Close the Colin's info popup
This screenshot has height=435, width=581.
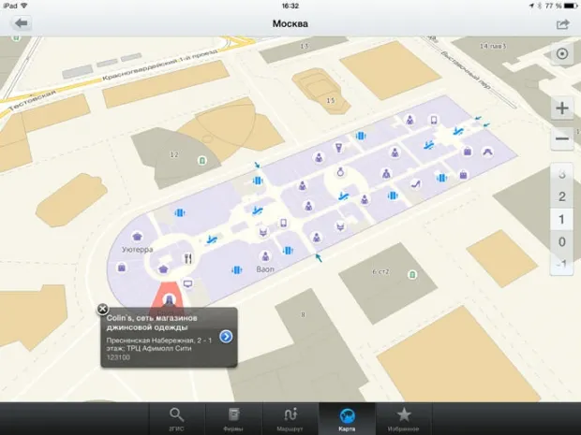pos(102,309)
